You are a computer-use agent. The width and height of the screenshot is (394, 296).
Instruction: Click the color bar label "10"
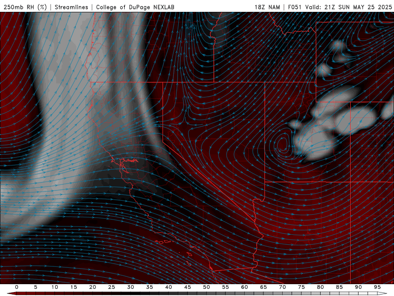(55, 287)
